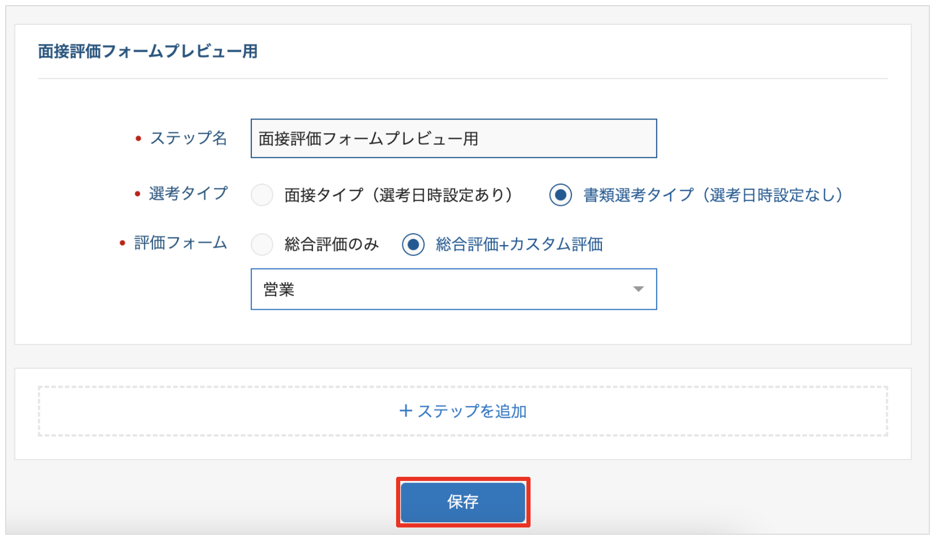Click the 選考タイプ field label

[x=188, y=193]
